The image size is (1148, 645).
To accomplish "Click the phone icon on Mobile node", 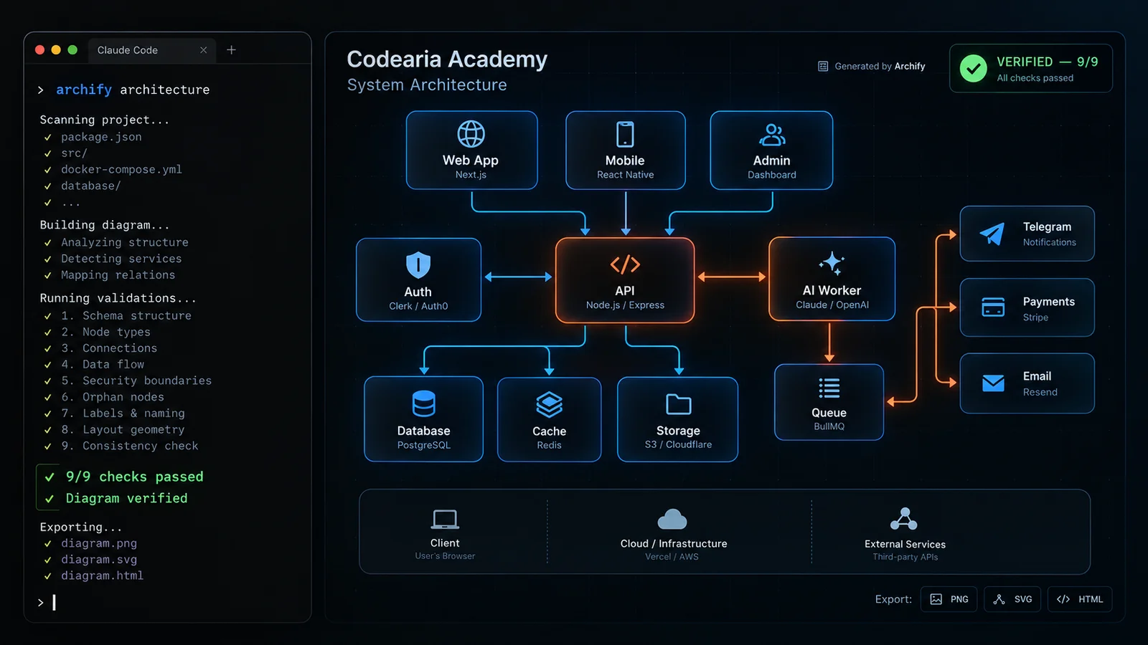I will 625,134.
